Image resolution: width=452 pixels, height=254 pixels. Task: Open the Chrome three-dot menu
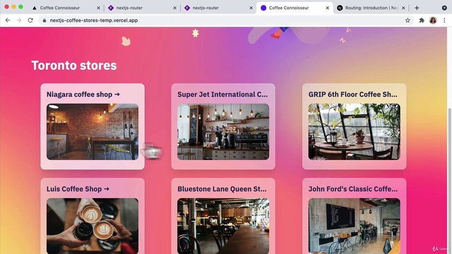pyautogui.click(x=444, y=21)
